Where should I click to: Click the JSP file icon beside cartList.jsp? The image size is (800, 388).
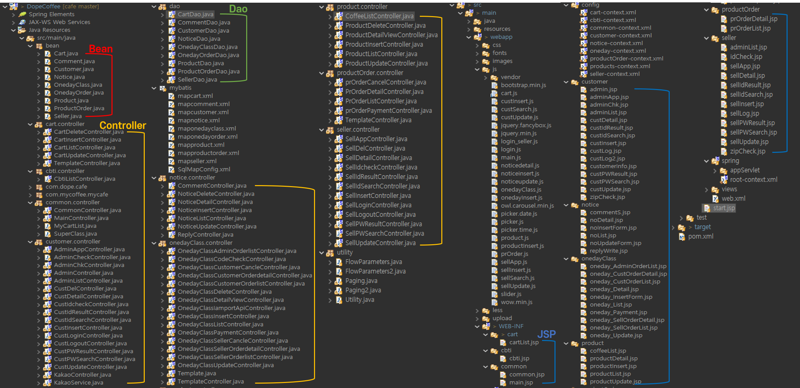click(503, 342)
